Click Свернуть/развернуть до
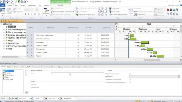 (x=85, y=15)
